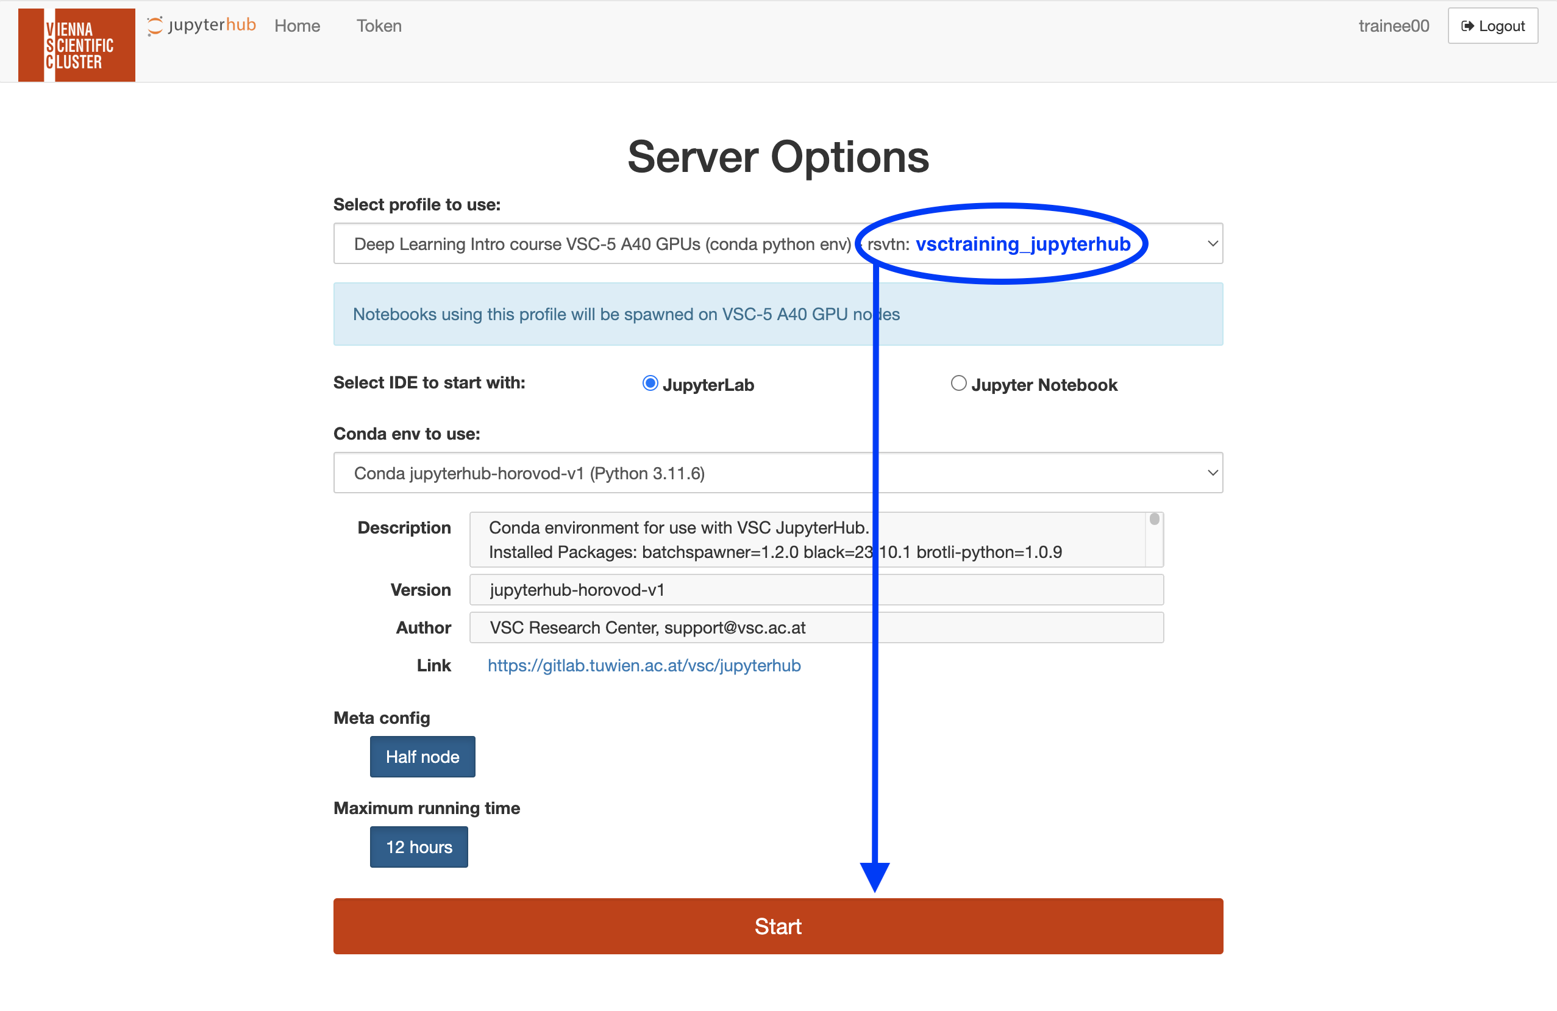1557x1011 pixels.
Task: Open the gitlab.tuwien.ac.at jupyterhub link
Action: [644, 665]
